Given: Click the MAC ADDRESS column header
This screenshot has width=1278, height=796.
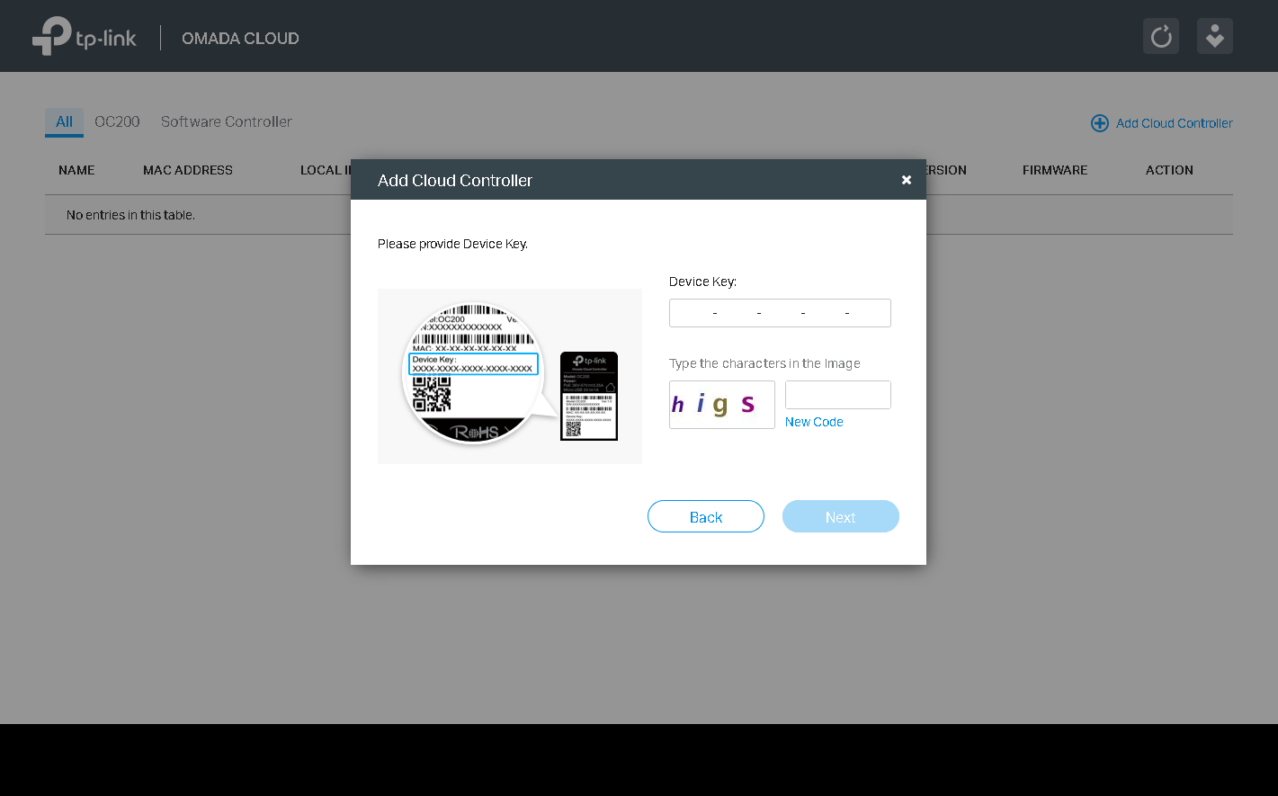Looking at the screenshot, I should pyautogui.click(x=188, y=170).
